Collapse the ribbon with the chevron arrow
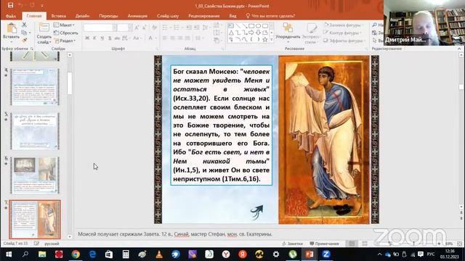The height and width of the screenshot is (261, 465). click(459, 49)
